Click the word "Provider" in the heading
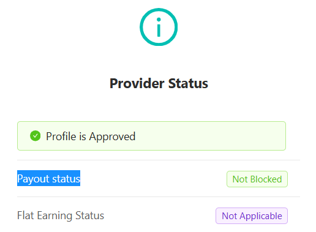Image resolution: width=316 pixels, height=232 pixels. [137, 83]
